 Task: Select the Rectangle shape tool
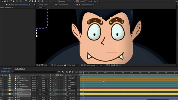tap(20, 1)
